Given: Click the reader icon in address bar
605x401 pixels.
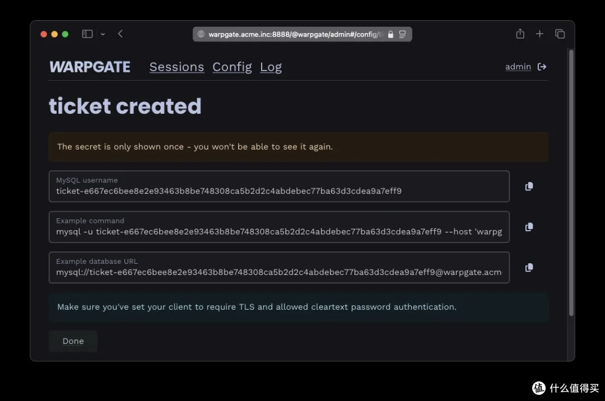Looking at the screenshot, I should 402,34.
